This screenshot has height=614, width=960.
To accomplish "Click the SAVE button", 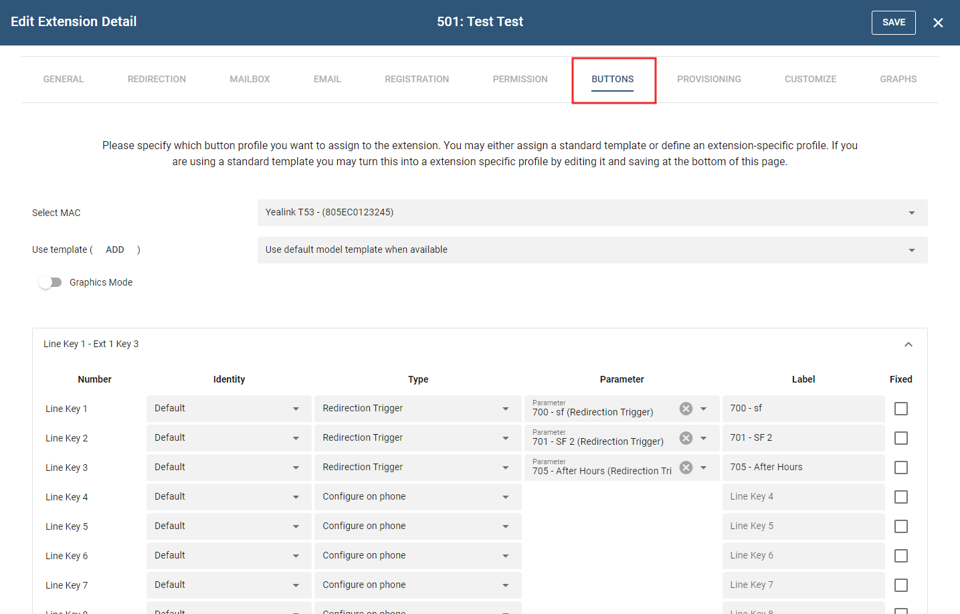I will click(x=893, y=23).
